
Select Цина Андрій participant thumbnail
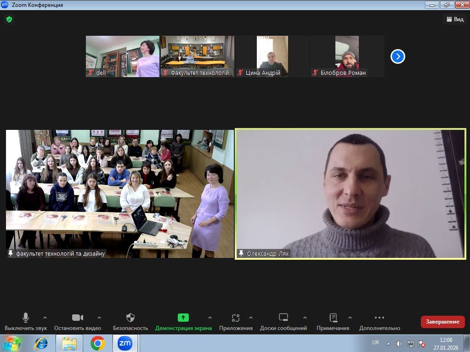click(272, 56)
